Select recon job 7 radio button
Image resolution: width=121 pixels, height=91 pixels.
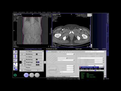tap(69, 52)
